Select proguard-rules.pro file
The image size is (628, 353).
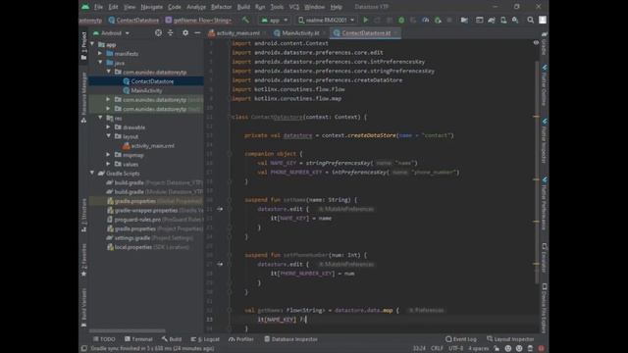(x=137, y=220)
